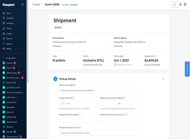
Task: Open the sfn-delivery-pro integration
Action: pos(13,78)
